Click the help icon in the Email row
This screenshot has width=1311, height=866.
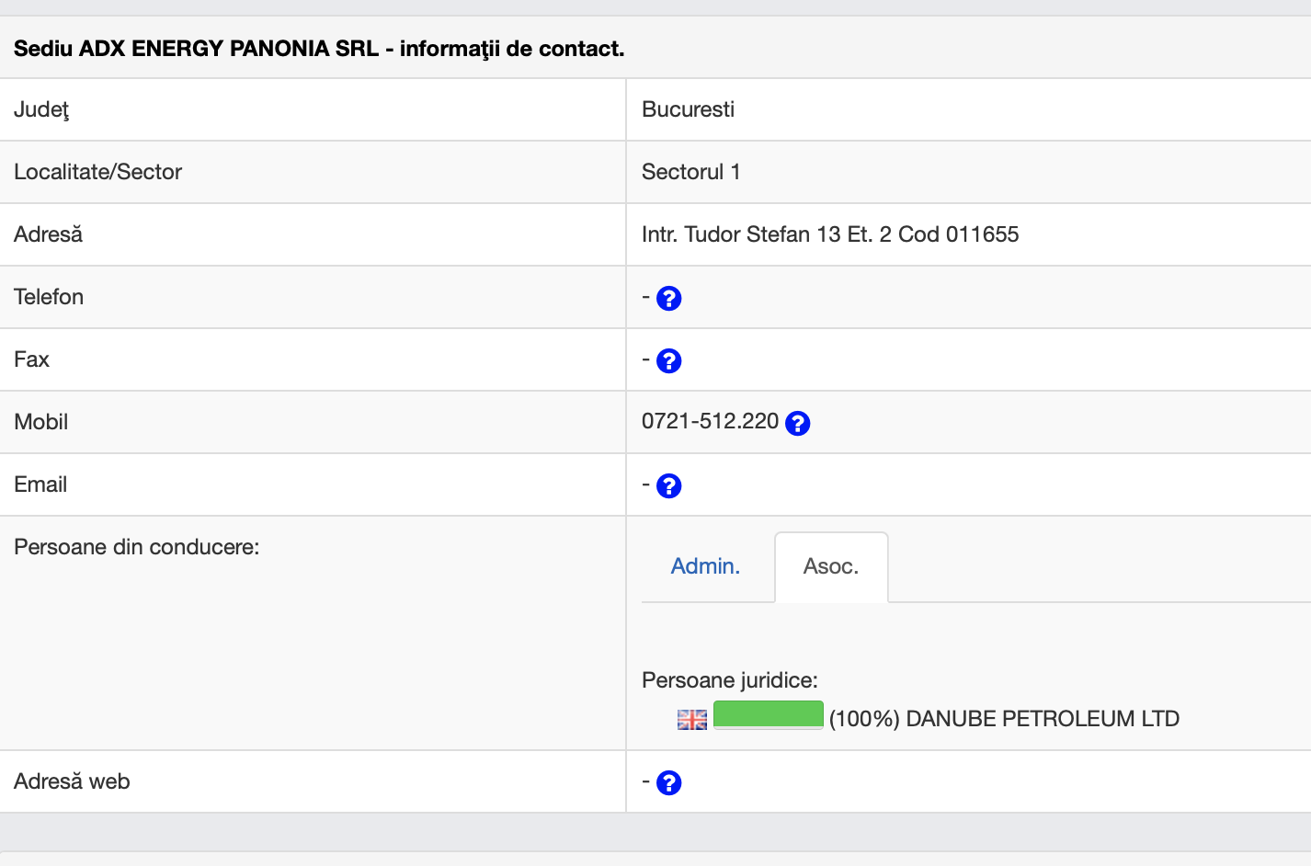coord(668,486)
